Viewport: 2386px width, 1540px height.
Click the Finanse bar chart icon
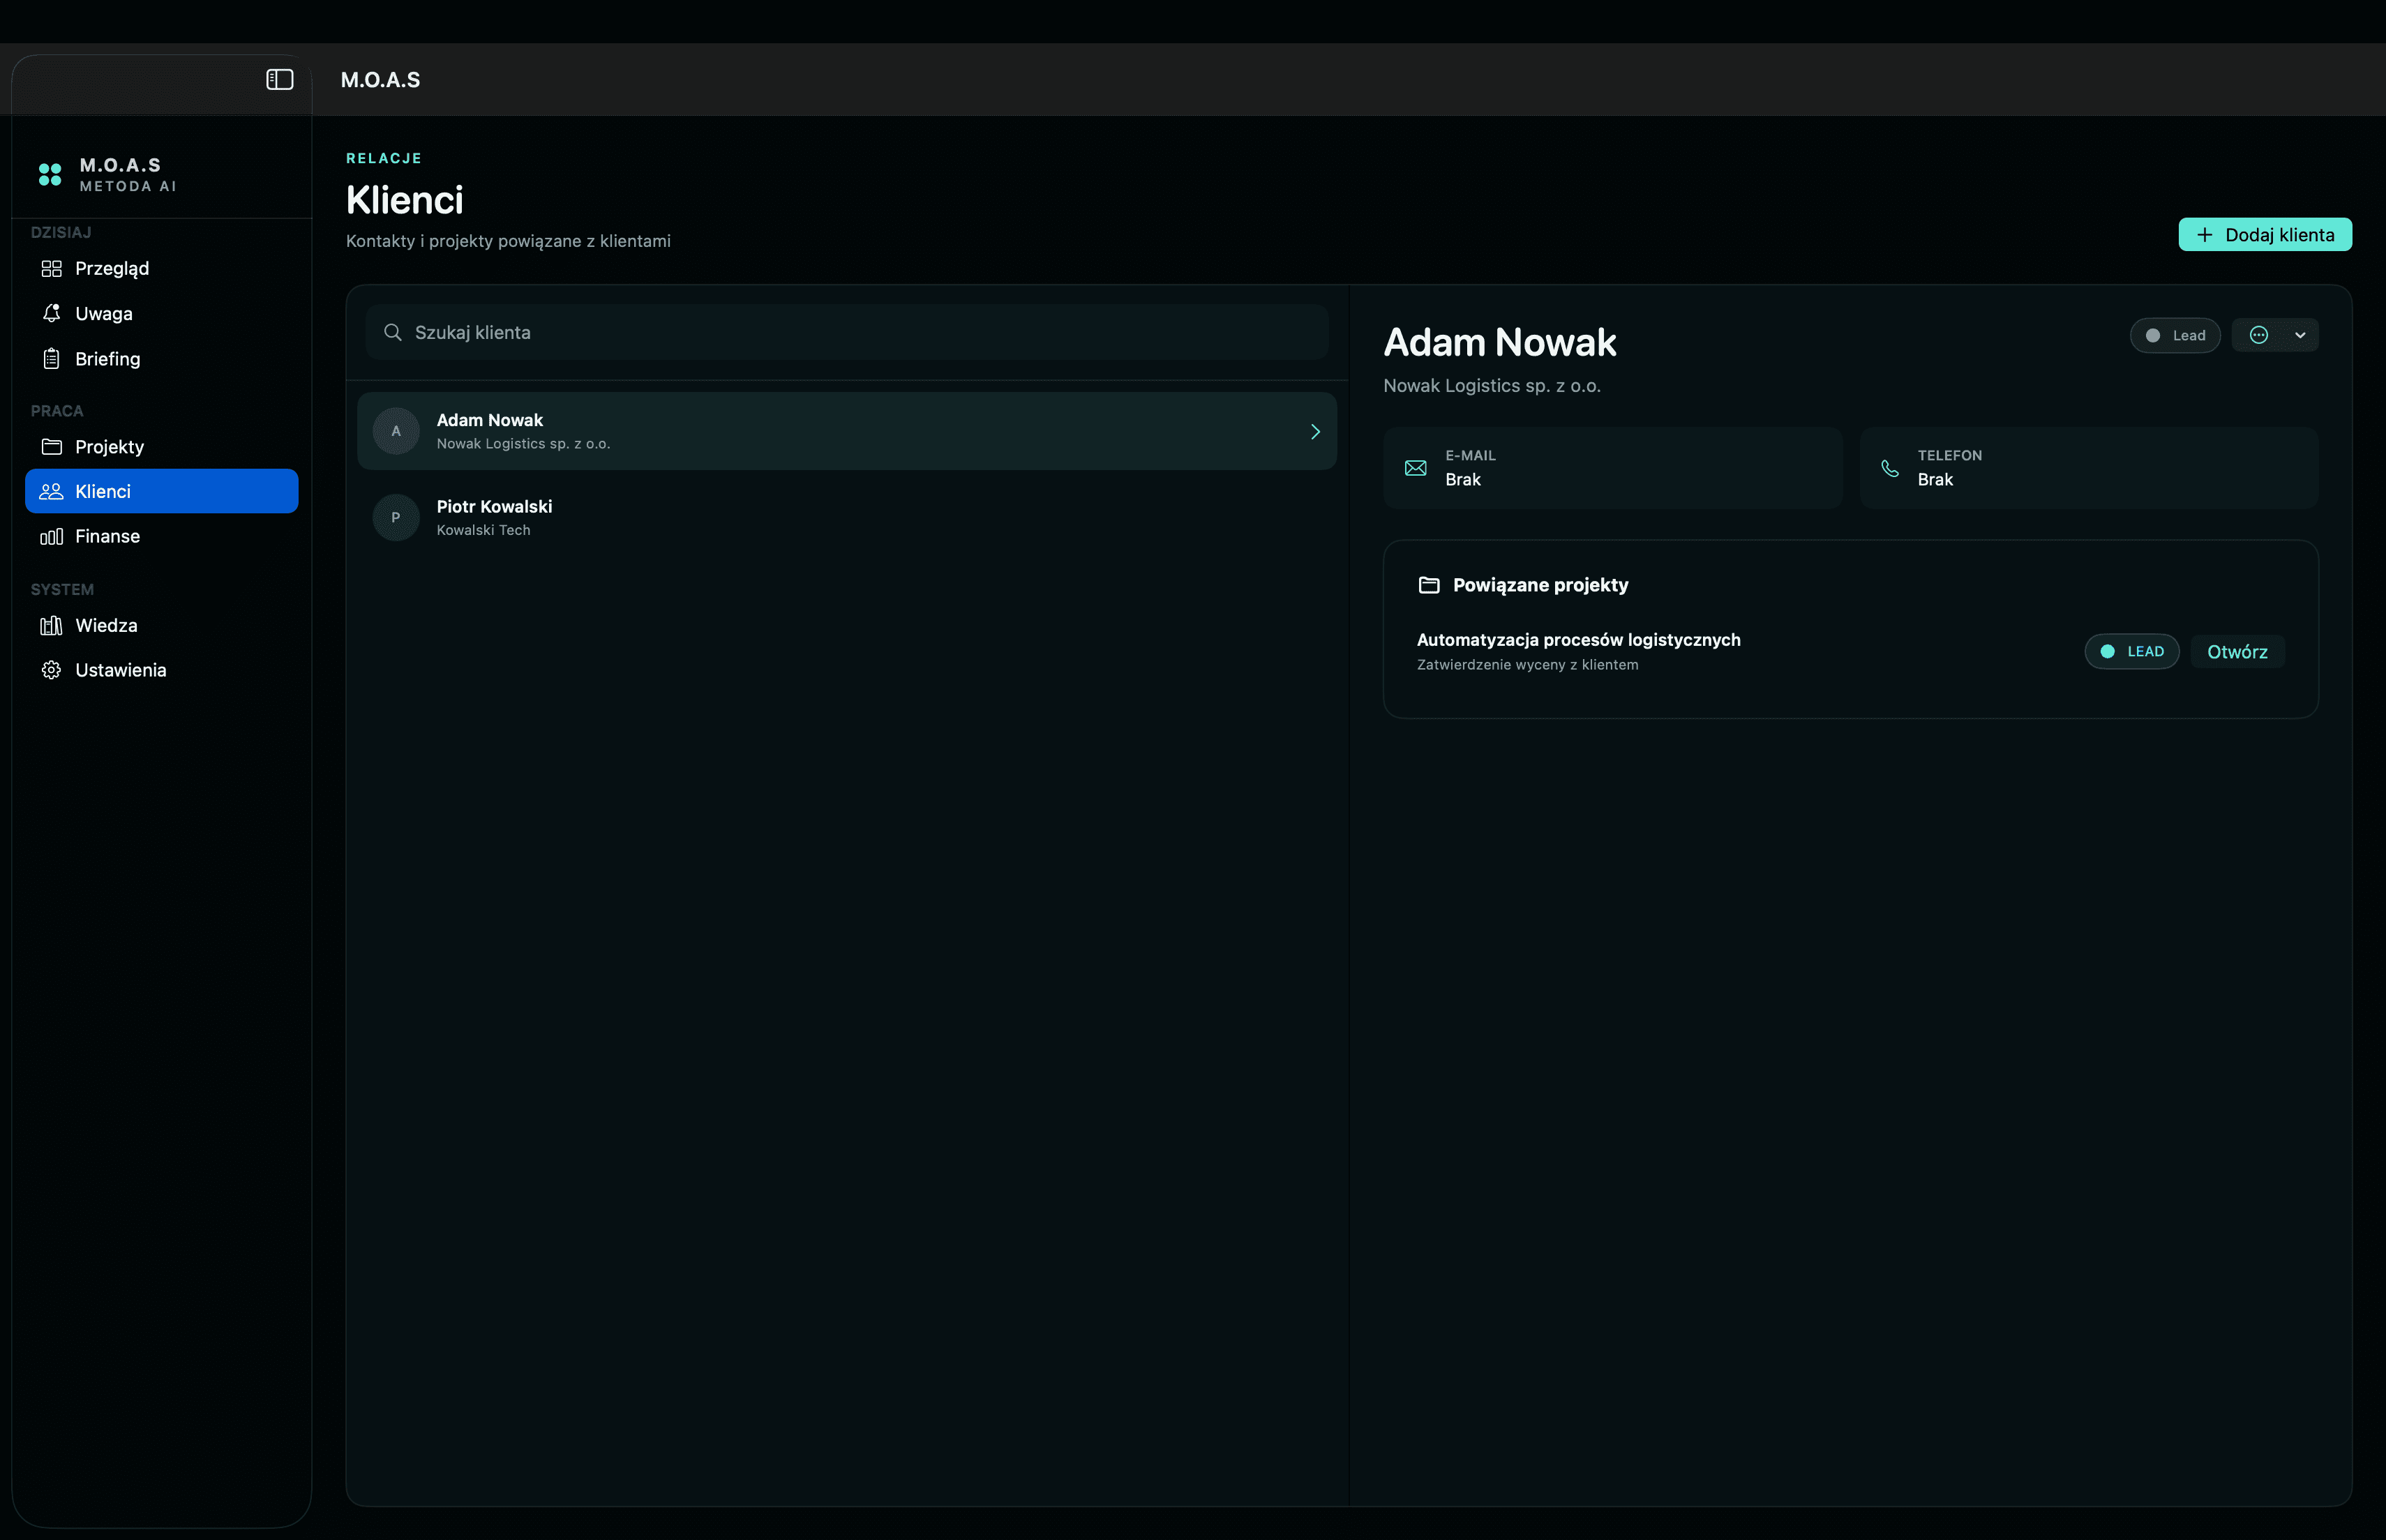coord(51,536)
